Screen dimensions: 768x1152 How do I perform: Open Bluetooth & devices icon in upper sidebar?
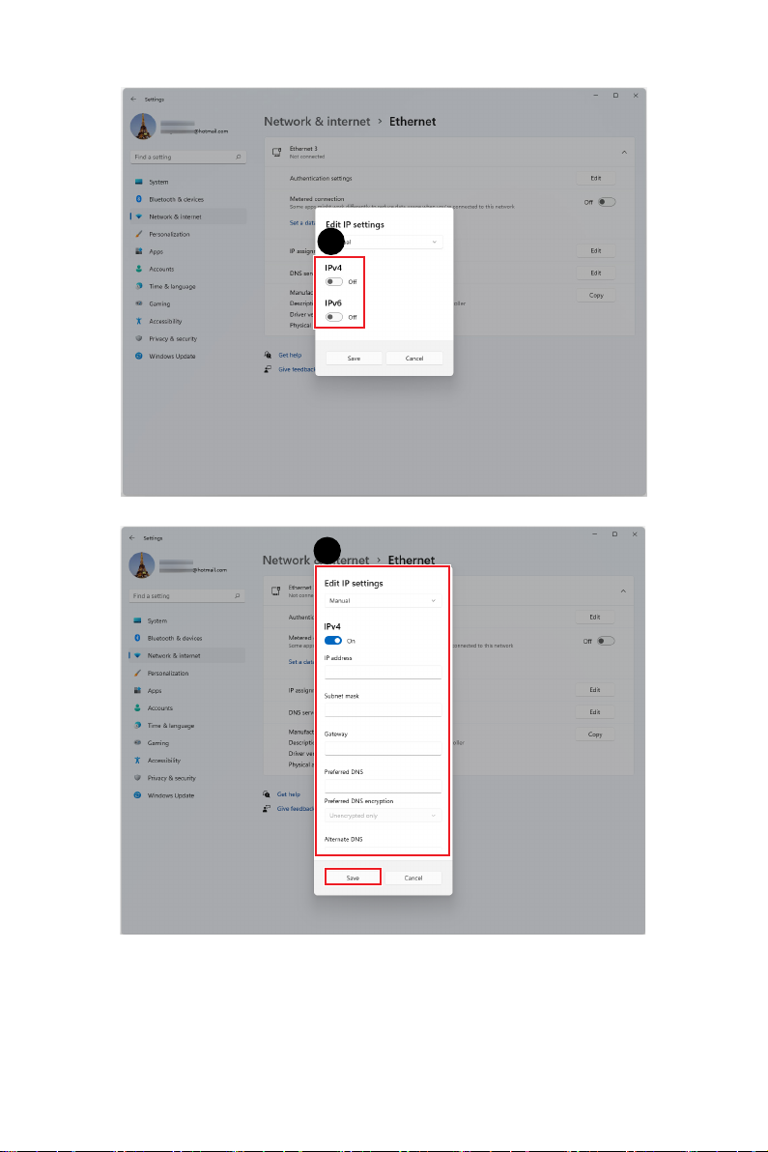138,199
